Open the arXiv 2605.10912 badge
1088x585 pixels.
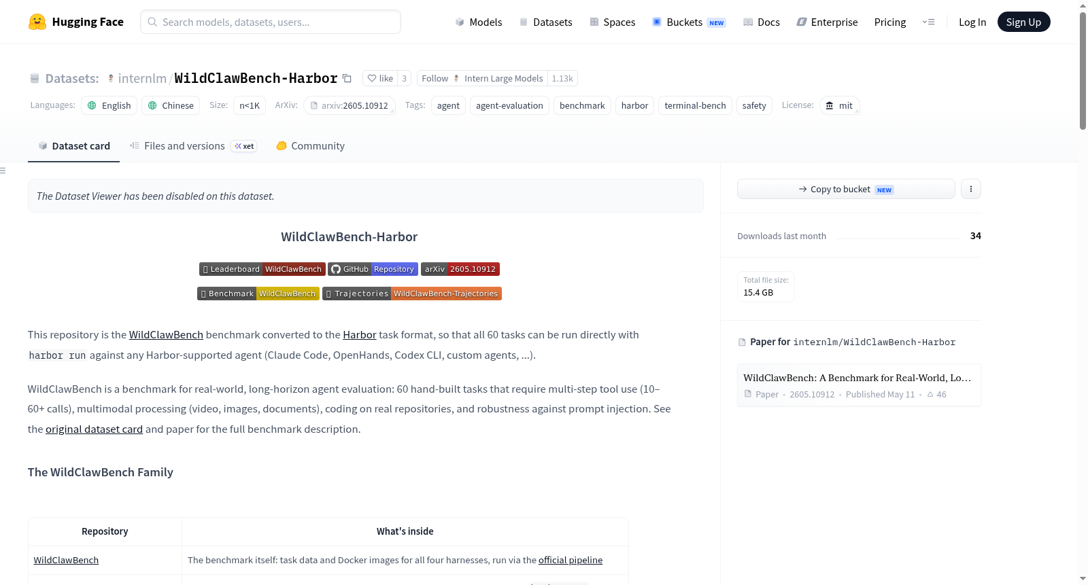tap(460, 269)
